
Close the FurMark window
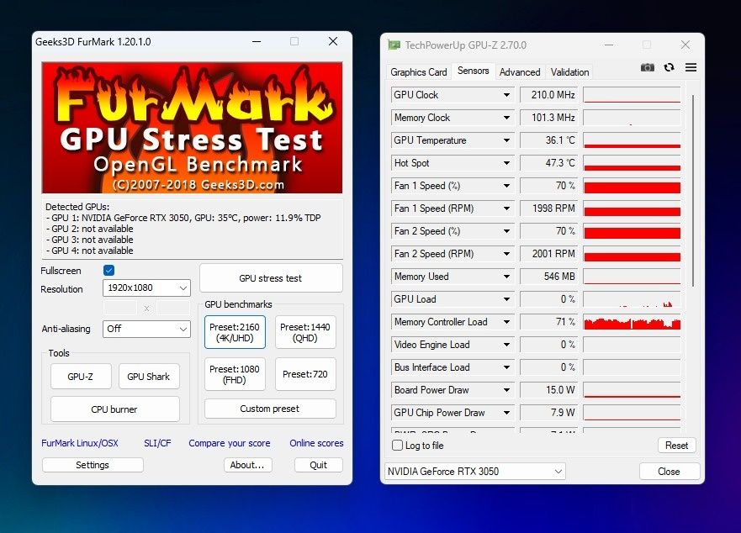pyautogui.click(x=333, y=41)
